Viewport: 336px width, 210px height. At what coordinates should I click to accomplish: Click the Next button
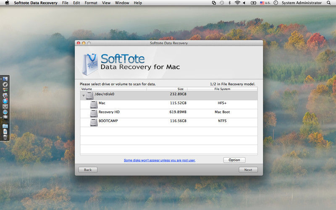tap(248, 170)
